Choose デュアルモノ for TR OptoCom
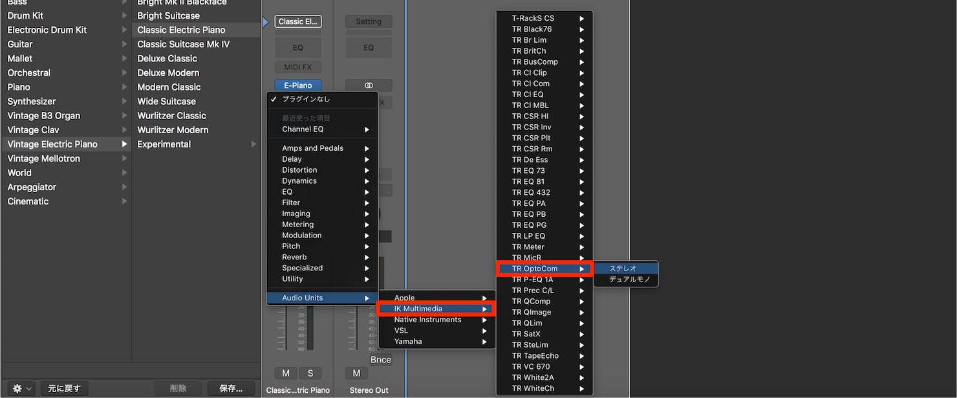 (x=626, y=280)
